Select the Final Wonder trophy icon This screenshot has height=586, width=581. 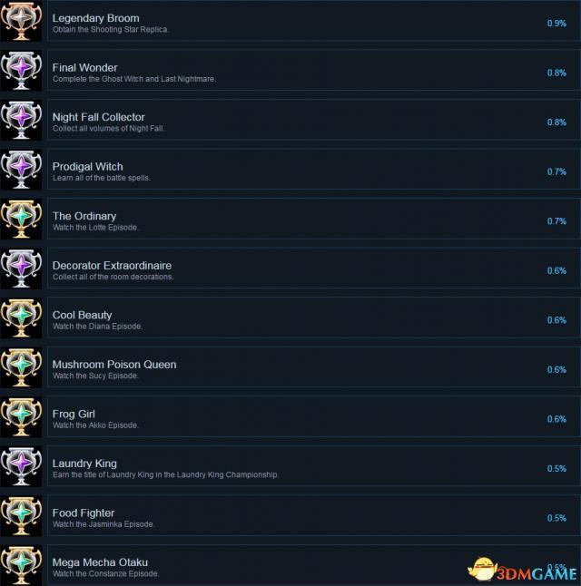click(21, 70)
